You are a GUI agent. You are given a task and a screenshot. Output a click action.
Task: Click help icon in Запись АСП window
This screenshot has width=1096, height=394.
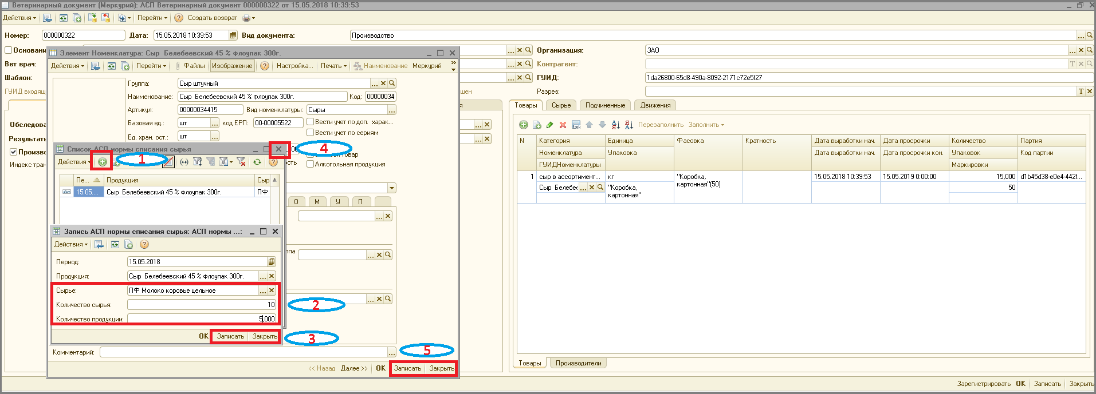[x=144, y=245]
